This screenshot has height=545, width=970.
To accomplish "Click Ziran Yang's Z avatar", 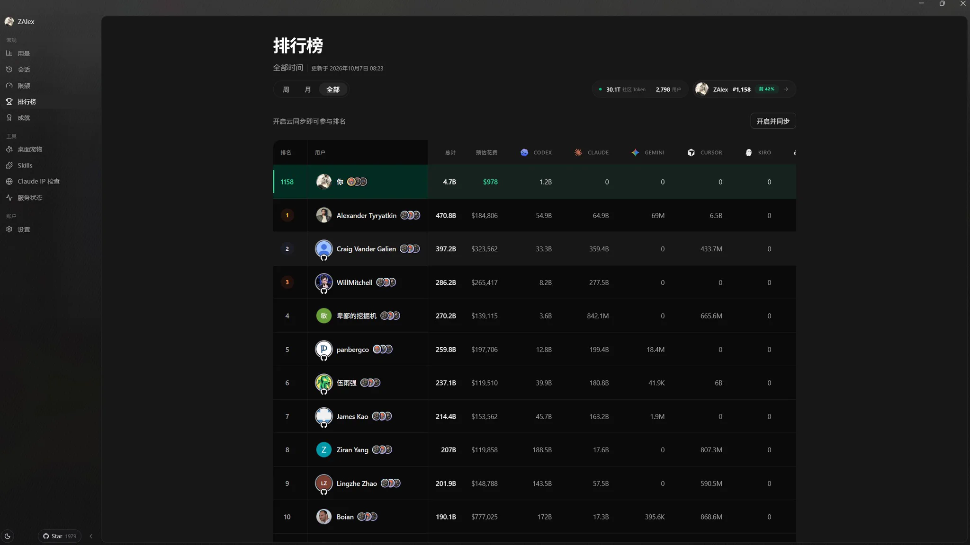I will click(324, 450).
